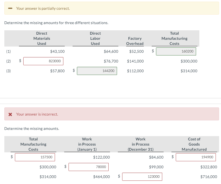This screenshot has height=184, width=221.
Task: Click the red X incorrect icon
Action: (x=10, y=114)
